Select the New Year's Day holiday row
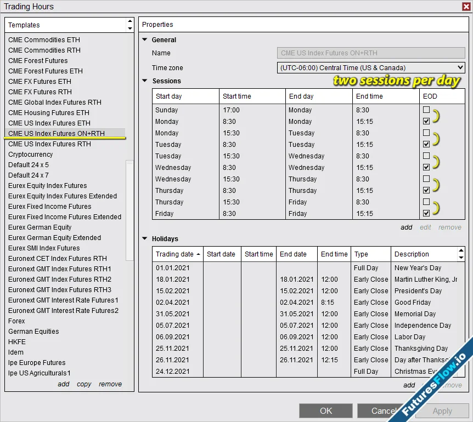Screen dimensions: 473x422 (305, 268)
